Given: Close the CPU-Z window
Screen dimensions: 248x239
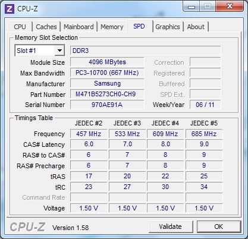Looking at the screenshot, I should pos(230,7).
